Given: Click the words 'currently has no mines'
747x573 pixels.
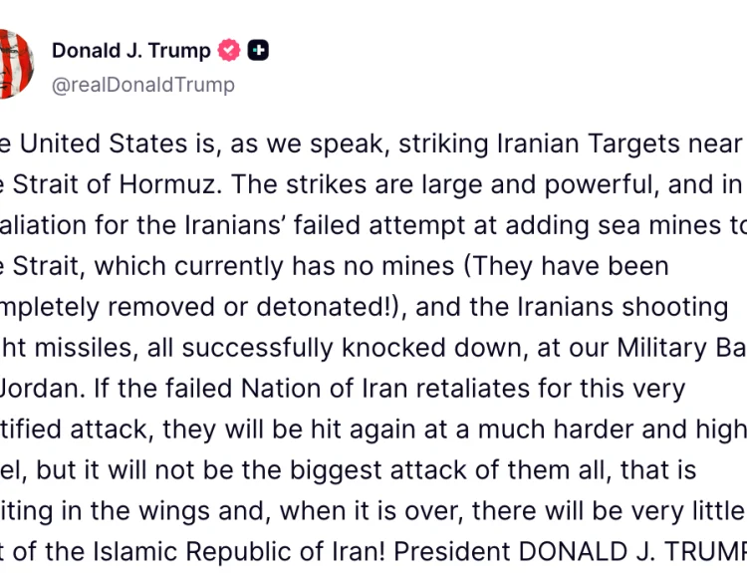Looking at the screenshot, I should click(x=315, y=266).
